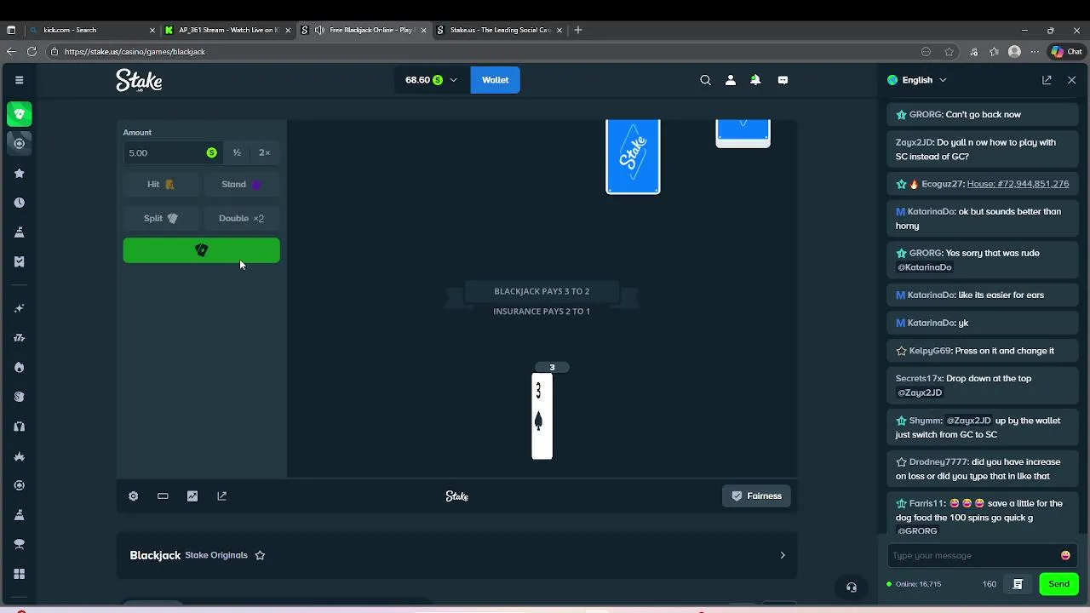Click the face-down Stake dealer card
The width and height of the screenshot is (1090, 613).
click(633, 157)
